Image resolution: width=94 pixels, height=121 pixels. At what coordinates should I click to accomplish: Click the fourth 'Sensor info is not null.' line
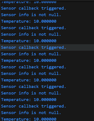(31, 74)
